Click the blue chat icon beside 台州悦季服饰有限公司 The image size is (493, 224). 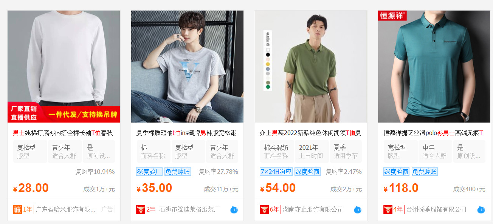tap(481, 210)
